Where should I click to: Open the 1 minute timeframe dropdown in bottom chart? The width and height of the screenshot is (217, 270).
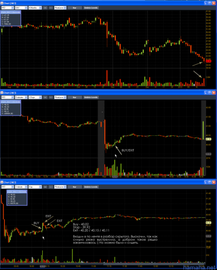click(21, 187)
